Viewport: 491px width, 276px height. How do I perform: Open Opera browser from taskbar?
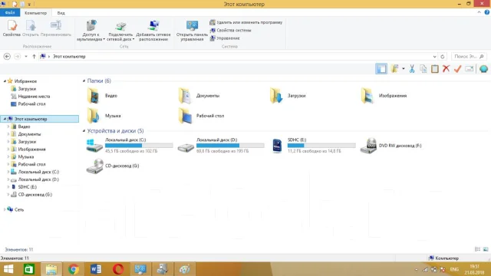click(x=118, y=269)
